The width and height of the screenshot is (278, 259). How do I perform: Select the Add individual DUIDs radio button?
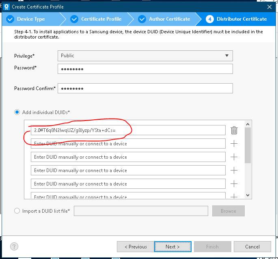point(17,112)
